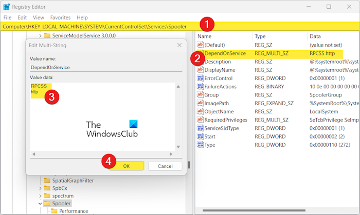This screenshot has width=360, height=215.
Task: Select the DependOnService value name
Action: pyautogui.click(x=225, y=53)
